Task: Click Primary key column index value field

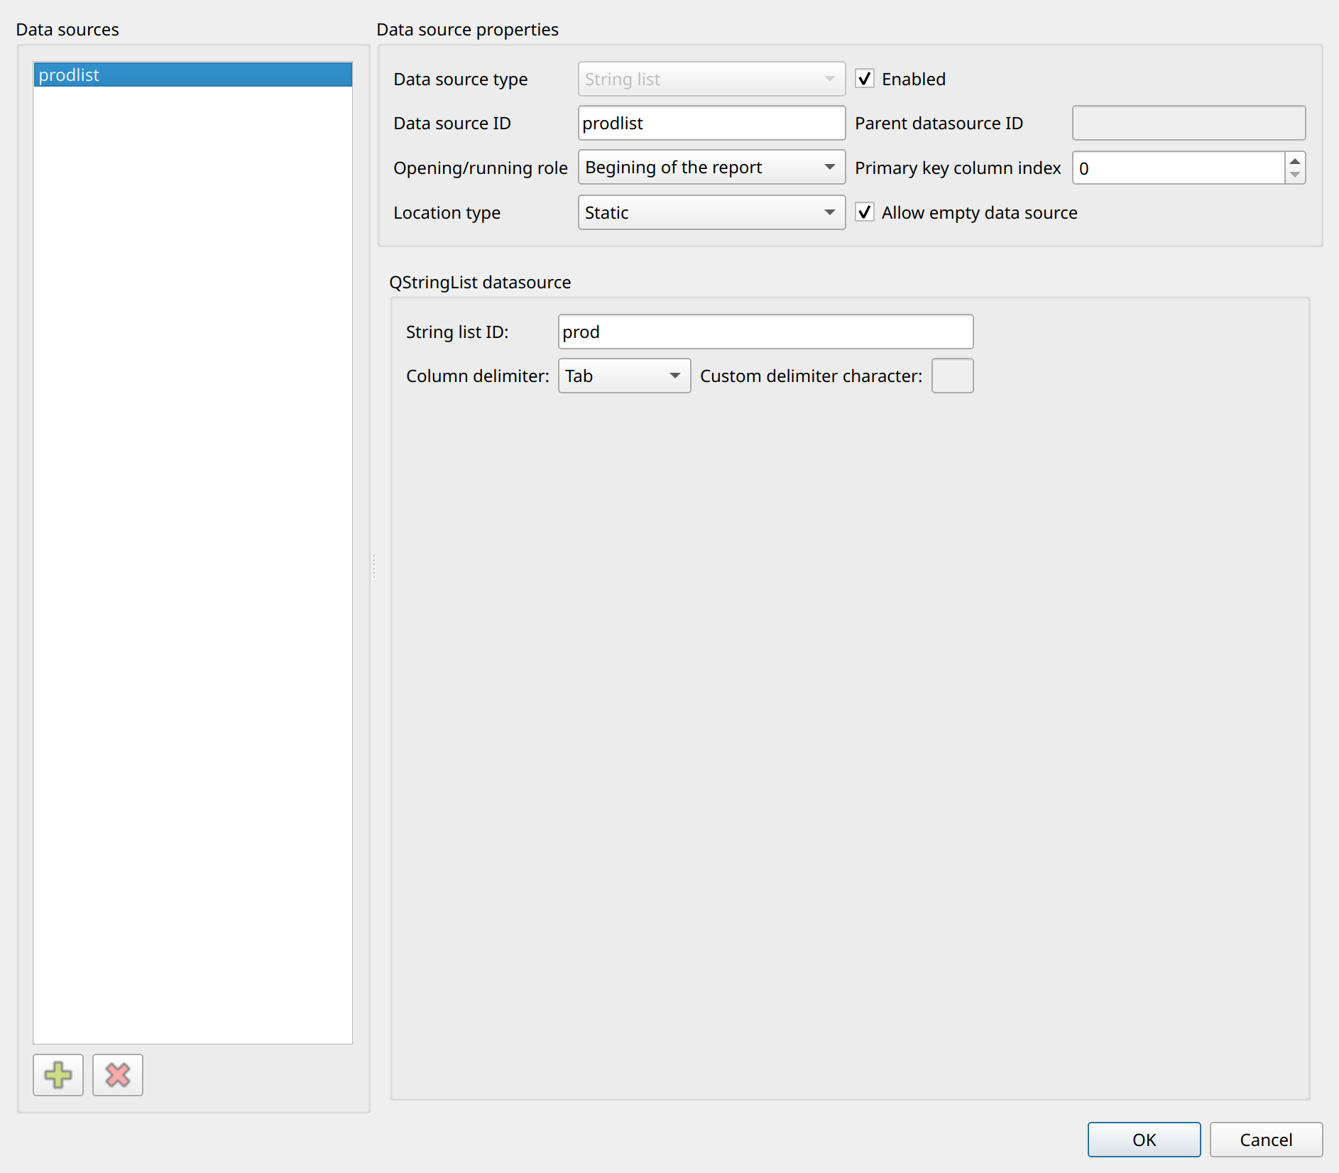Action: [x=1179, y=168]
